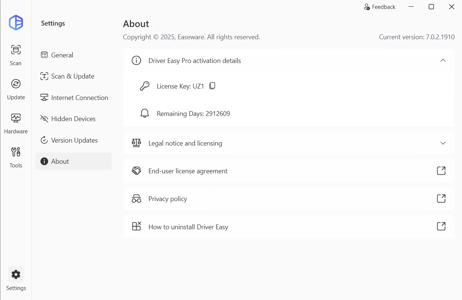This screenshot has height=300, width=462.
Task: Click the uninstall grid icon
Action: tap(136, 226)
